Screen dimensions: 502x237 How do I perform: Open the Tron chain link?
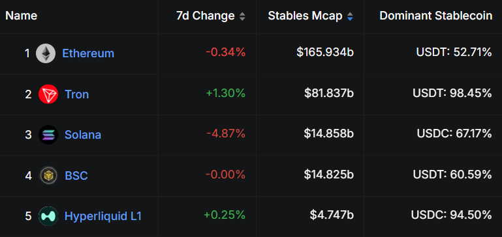pos(77,94)
